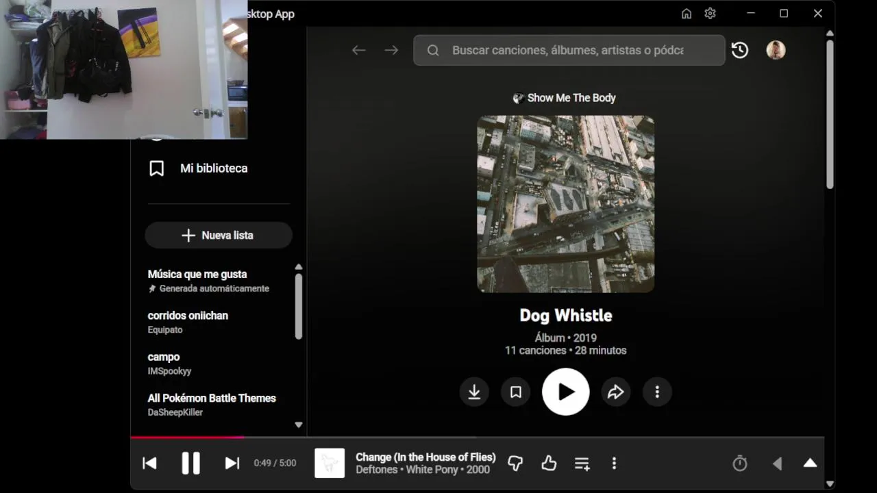Click the left triangle volume expander
The width and height of the screenshot is (877, 493).
[x=777, y=464]
